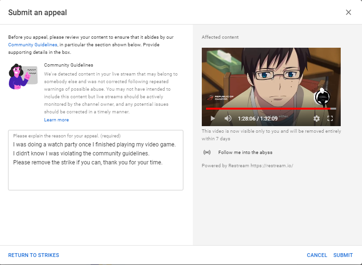
Task: Click the red video progress bar
Action: coord(271,109)
